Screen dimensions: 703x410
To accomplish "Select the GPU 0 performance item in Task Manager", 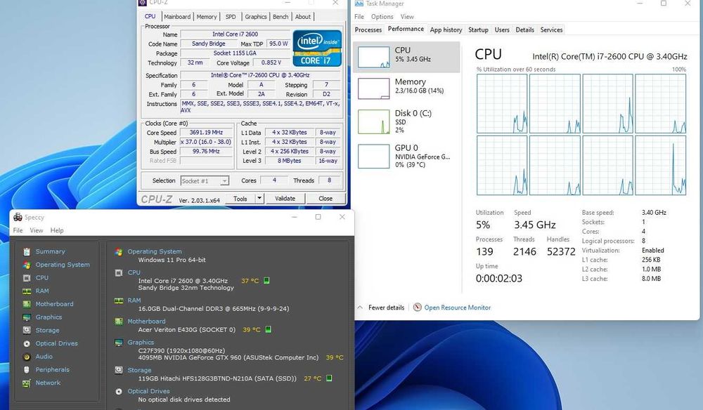I will (x=406, y=156).
